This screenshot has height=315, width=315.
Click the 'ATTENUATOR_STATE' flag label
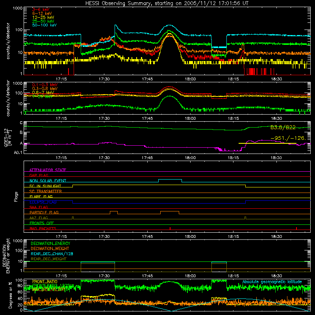pyautogui.click(x=48, y=170)
